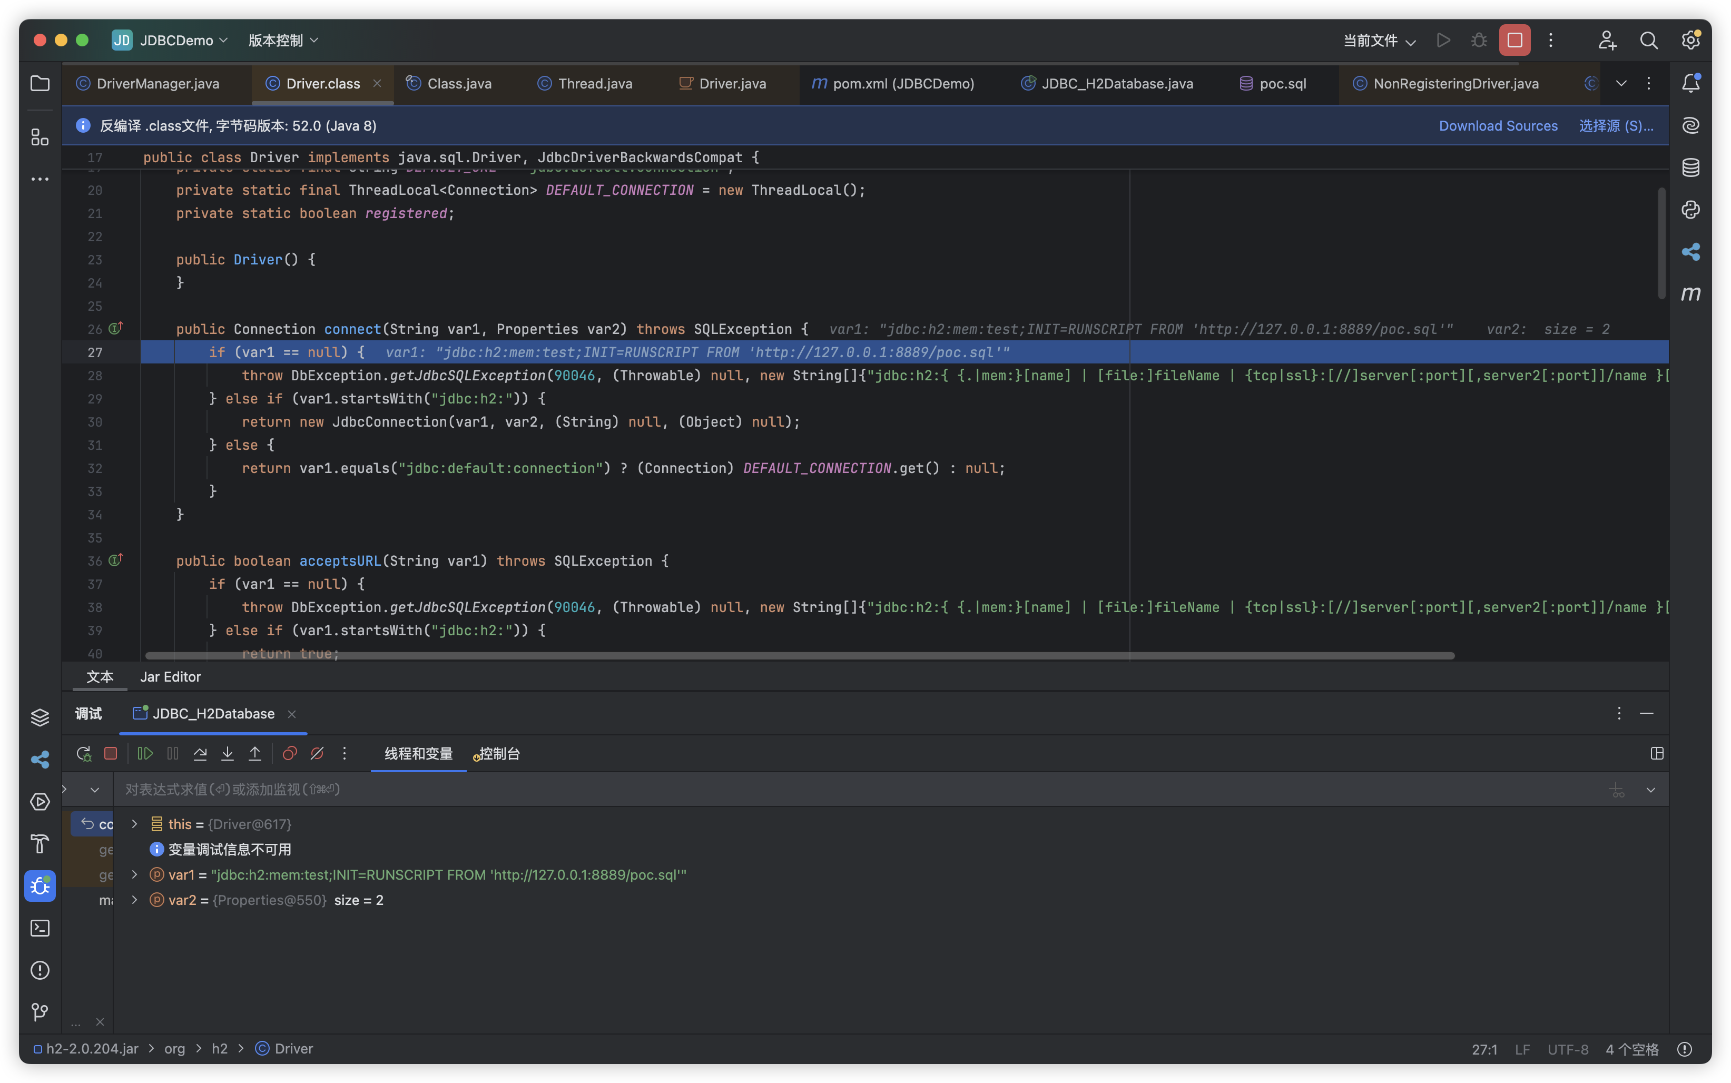1731x1083 pixels.
Task: Show hidden editor tabs chevron
Action: pyautogui.click(x=1621, y=84)
